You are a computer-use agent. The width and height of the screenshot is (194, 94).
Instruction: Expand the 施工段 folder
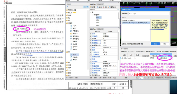point(67,13)
